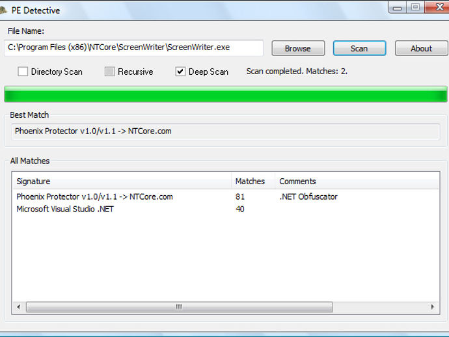Uncheck the Deep Scan checkbox
This screenshot has width=449, height=337.
pyautogui.click(x=180, y=72)
